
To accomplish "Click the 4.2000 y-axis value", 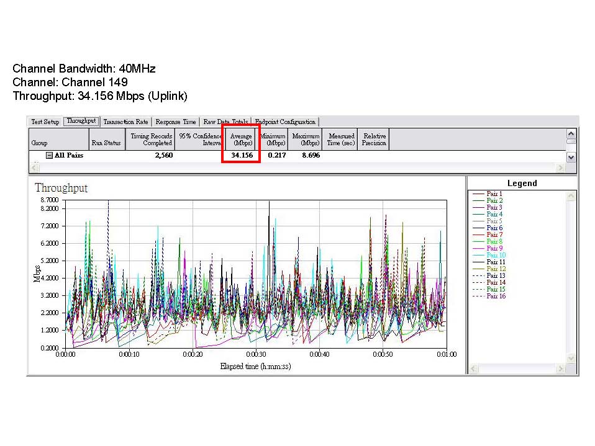I will coord(50,278).
